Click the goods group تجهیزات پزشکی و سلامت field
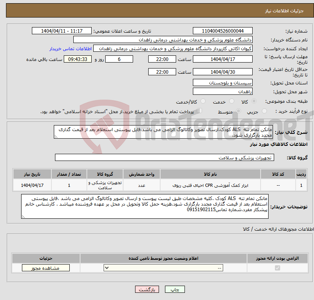The width and height of the screenshot is (314, 300). pos(165,158)
